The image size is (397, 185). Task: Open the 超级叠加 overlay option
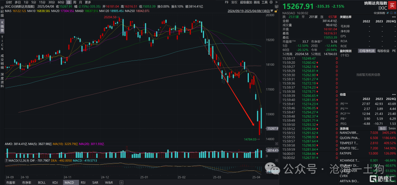click(246, 2)
